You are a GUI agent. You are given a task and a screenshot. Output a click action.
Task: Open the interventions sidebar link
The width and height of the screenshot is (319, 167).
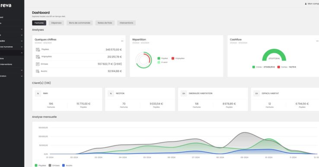click(x=6, y=64)
